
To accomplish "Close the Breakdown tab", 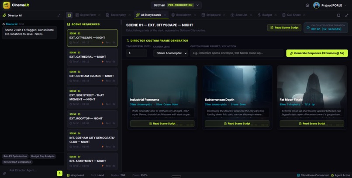I will [195, 15].
